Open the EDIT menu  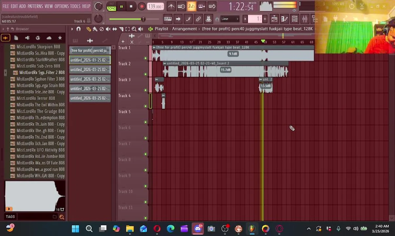pos(14,6)
